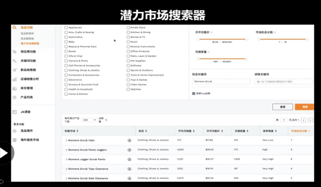The height and width of the screenshot is (187, 321).
Task: Click the tag icon beside 供应商功能
Action: tap(14, 52)
